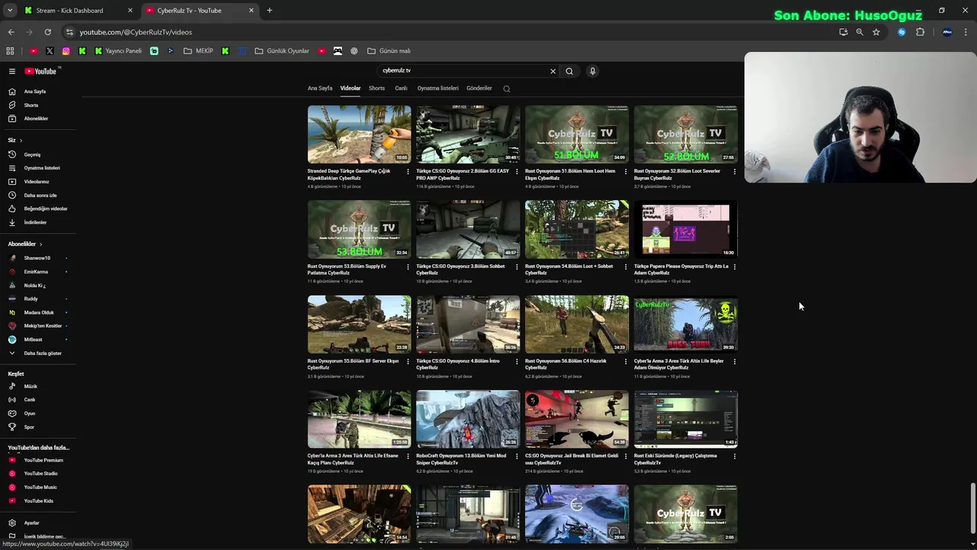
Task: Open Oynatma listeleri channel tab
Action: [x=438, y=89]
